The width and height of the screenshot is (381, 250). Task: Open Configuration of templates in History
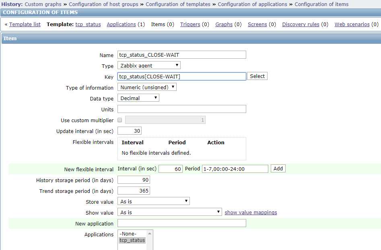coord(178,4)
